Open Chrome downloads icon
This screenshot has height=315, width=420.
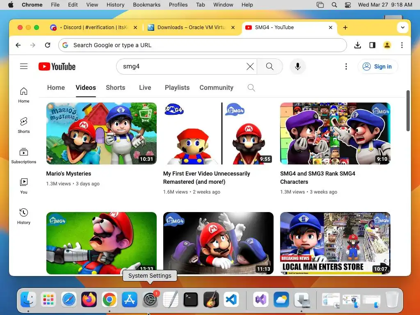tap(358, 45)
